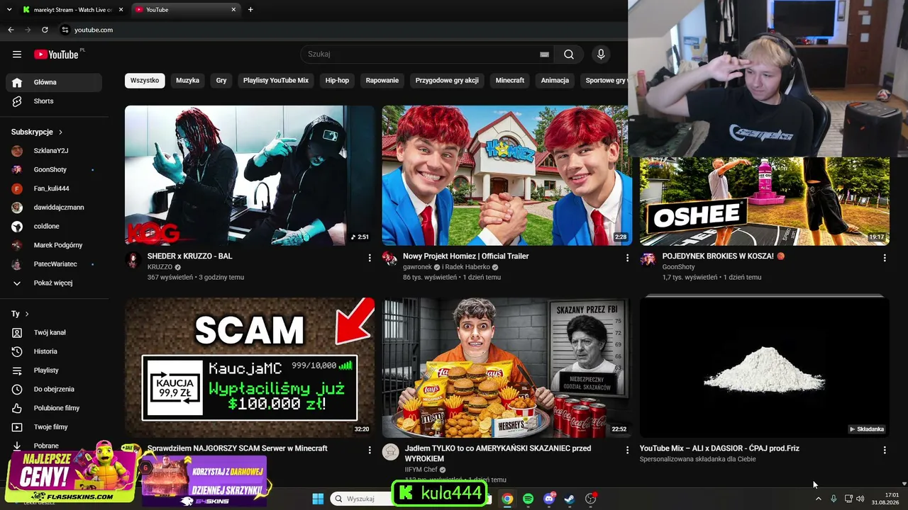Open the YouTube hamburger guide menu
This screenshot has height=510, width=908.
click(17, 55)
